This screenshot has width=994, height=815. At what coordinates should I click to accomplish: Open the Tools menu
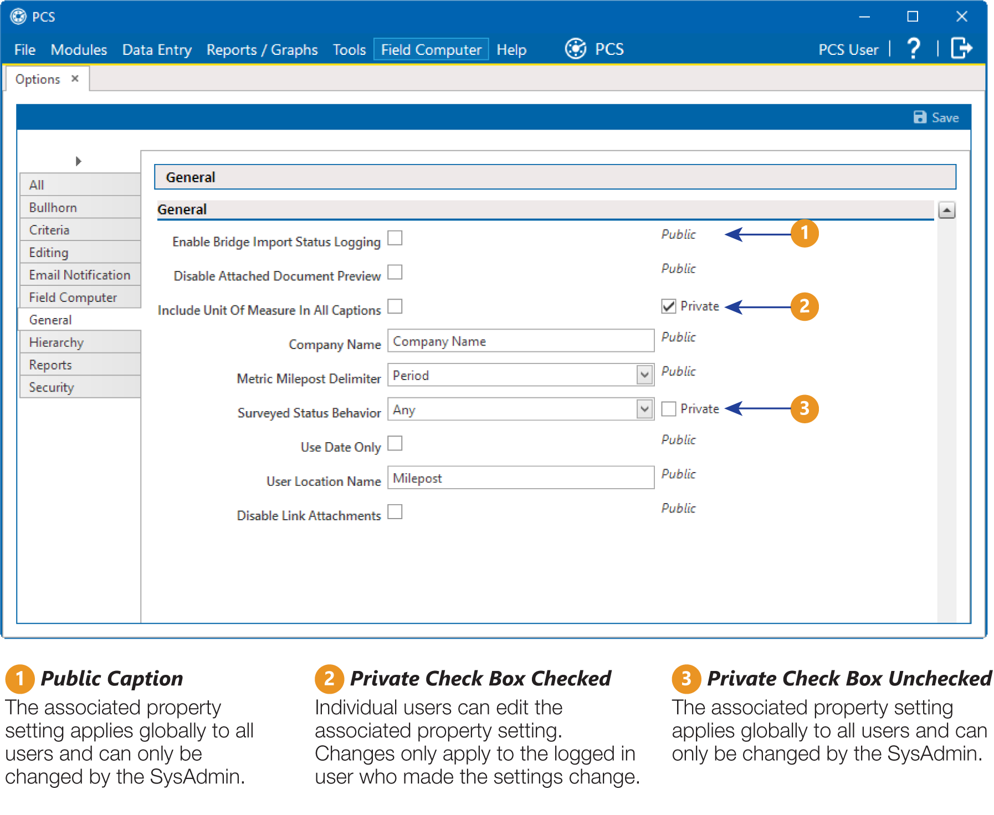pyautogui.click(x=349, y=50)
